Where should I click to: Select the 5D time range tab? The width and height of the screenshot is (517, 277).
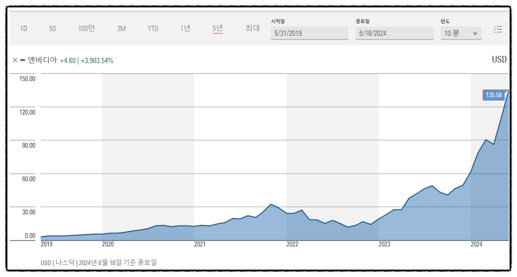tap(52, 29)
